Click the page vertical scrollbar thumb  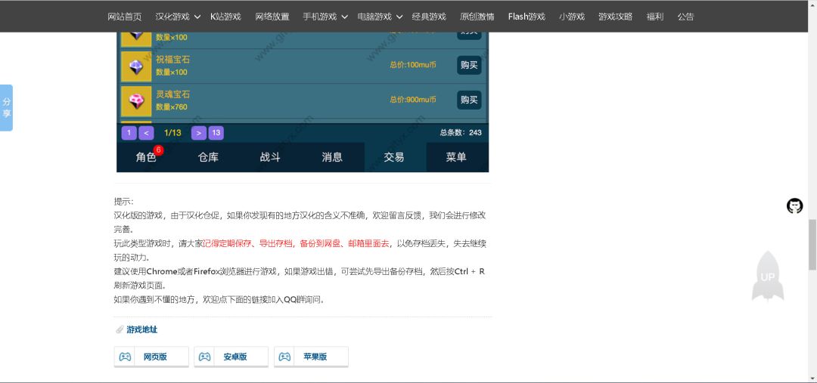point(812,245)
